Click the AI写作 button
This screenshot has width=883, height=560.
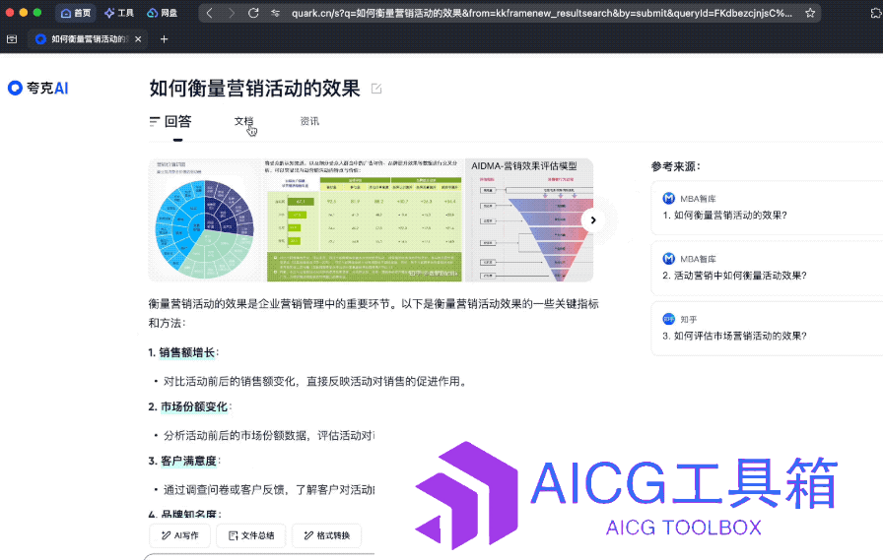point(180,535)
